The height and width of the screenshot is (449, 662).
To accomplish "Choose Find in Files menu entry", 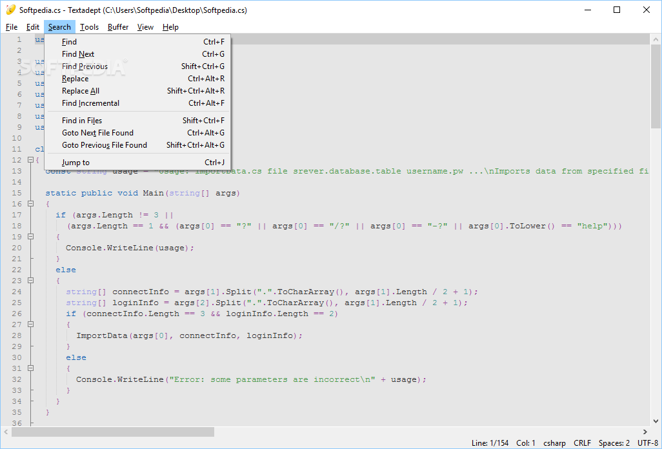I will point(137,121).
